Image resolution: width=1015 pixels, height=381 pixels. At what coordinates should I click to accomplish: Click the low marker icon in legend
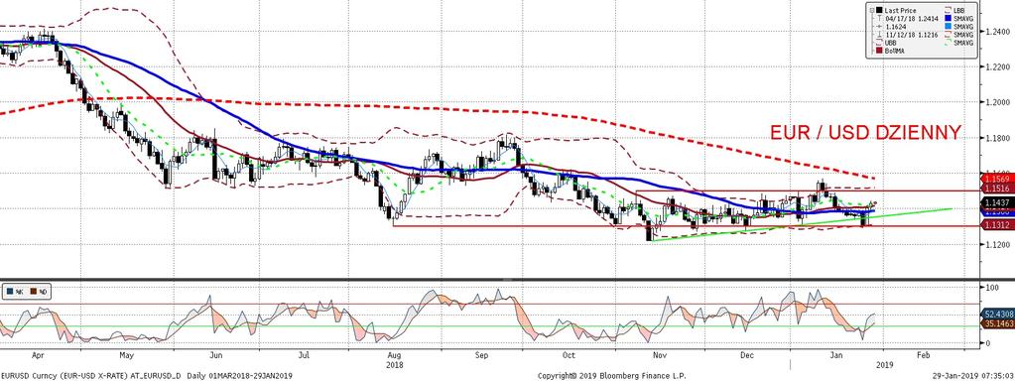point(879,35)
